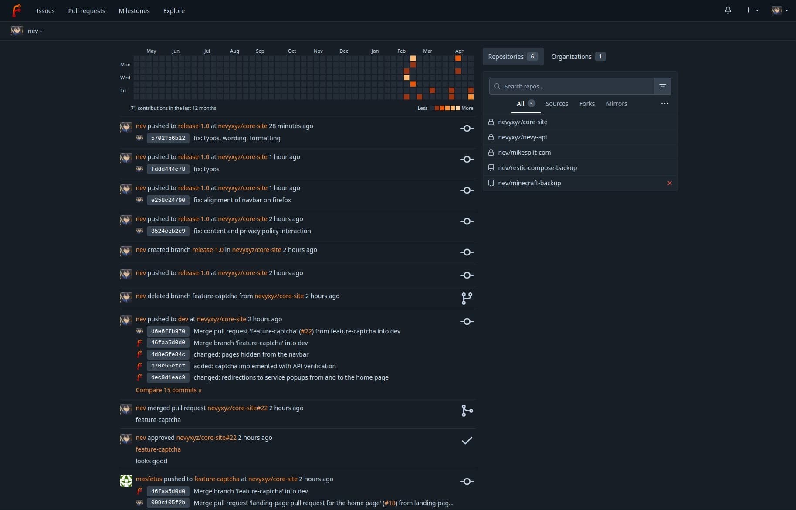The height and width of the screenshot is (510, 796).
Task: Open commit 5702f56b12 hash link
Action: tap(168, 138)
